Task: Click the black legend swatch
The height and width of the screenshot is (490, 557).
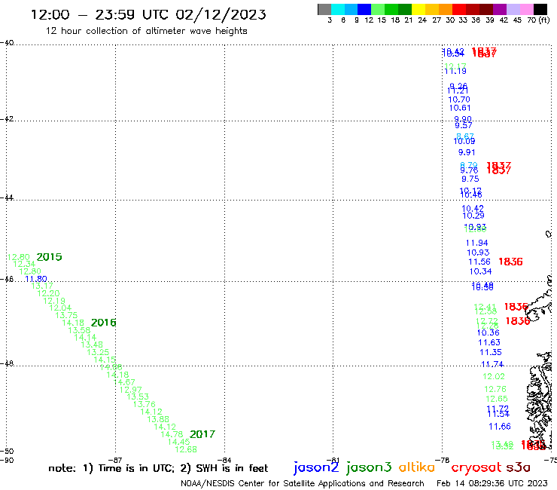Action: tap(540, 9)
